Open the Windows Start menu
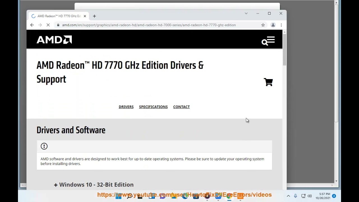Image resolution: width=359 pixels, height=202 pixels. coord(118,196)
